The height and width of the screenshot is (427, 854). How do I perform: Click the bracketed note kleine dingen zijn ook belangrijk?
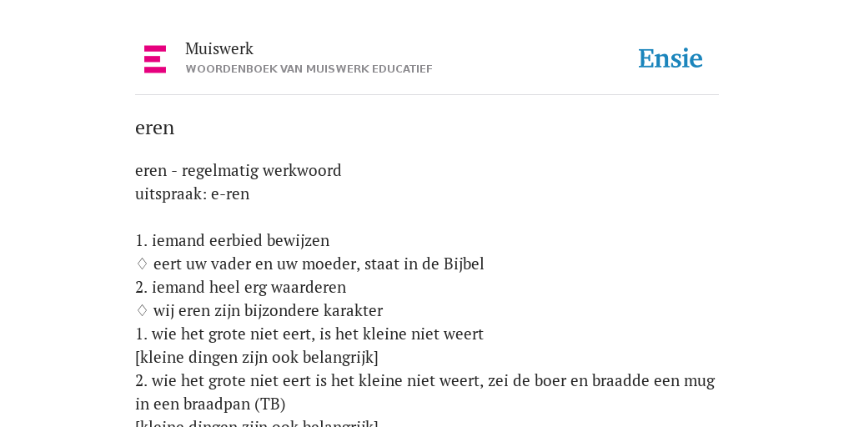coord(257,357)
